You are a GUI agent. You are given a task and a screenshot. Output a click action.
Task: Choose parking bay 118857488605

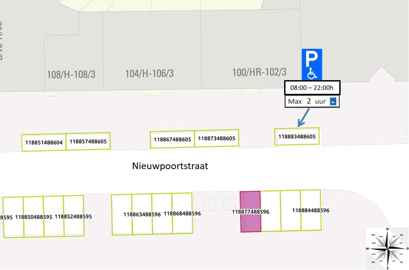coord(88,141)
